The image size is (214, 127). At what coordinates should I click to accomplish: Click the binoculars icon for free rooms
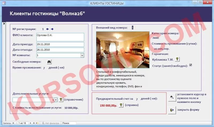[x=49, y=62]
